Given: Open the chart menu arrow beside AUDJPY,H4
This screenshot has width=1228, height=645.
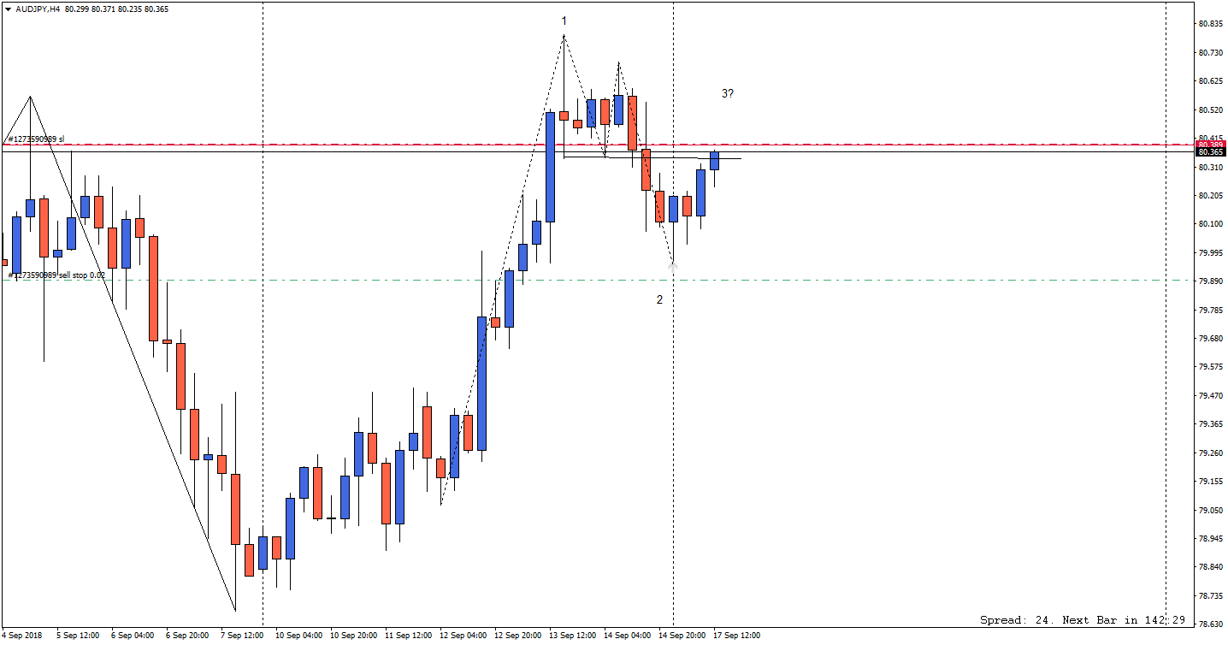Looking at the screenshot, I should (8, 8).
